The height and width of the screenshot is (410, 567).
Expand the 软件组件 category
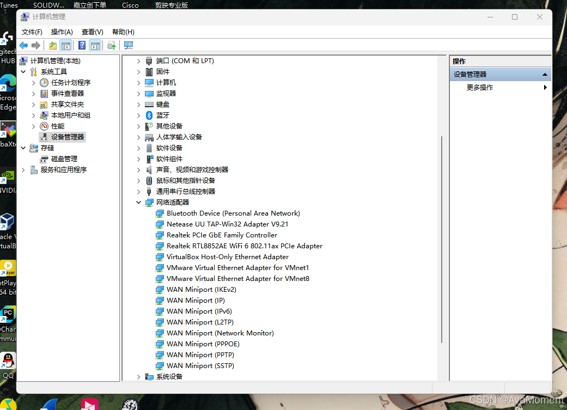(138, 159)
